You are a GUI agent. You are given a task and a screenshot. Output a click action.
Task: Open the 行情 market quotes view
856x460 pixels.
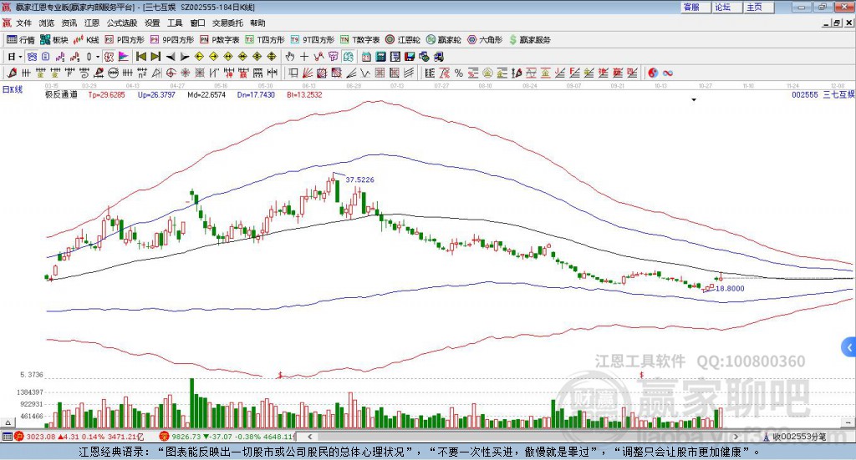point(21,40)
